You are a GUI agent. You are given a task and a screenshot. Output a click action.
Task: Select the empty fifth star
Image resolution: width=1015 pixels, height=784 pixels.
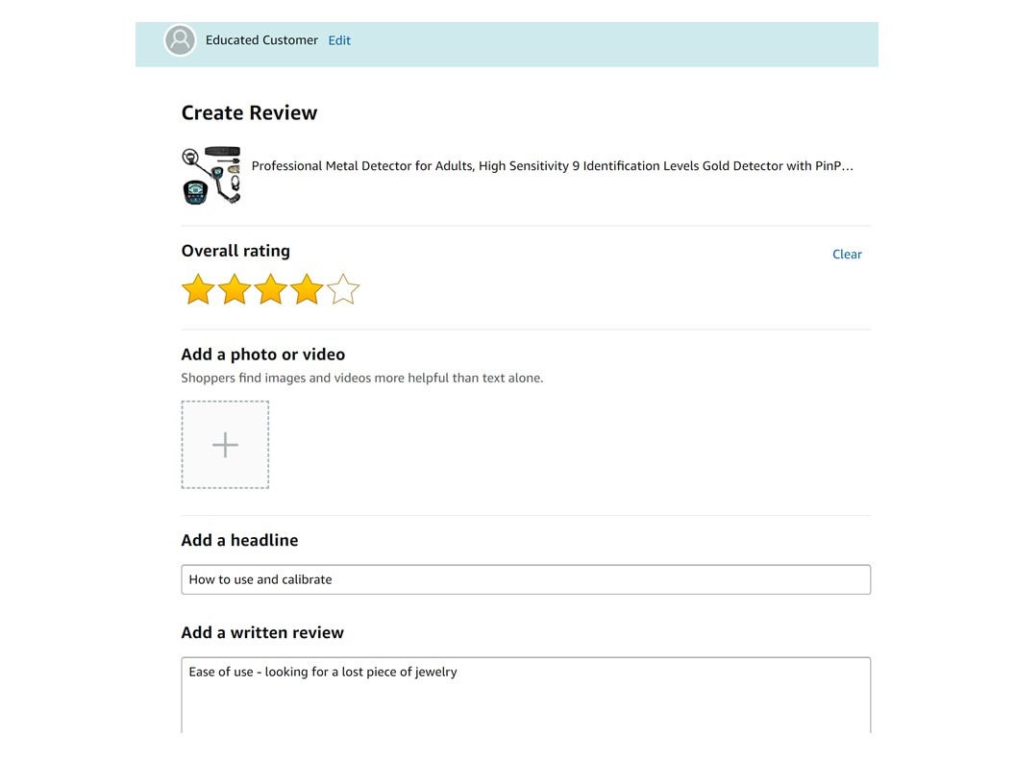(343, 289)
